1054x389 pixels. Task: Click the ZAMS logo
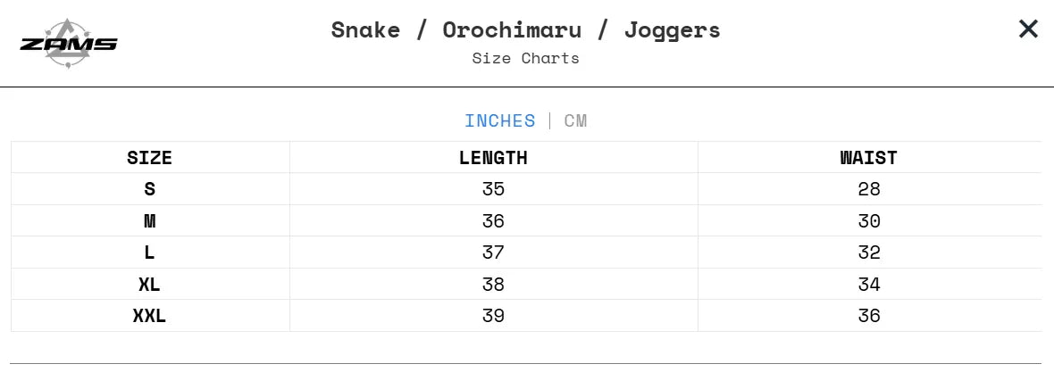coord(69,44)
